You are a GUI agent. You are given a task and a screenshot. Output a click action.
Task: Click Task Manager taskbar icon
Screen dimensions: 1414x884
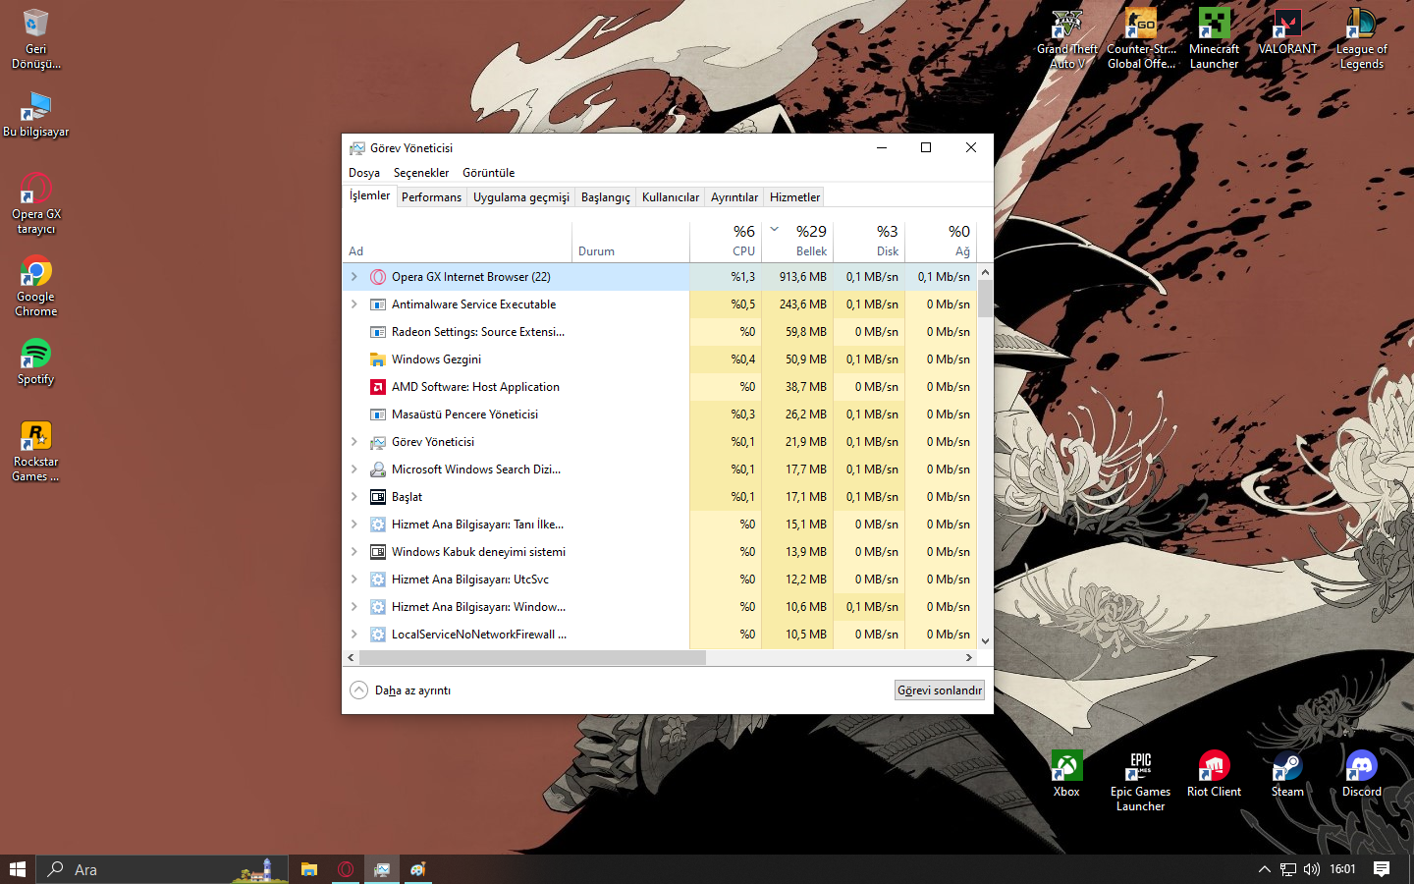pos(382,869)
